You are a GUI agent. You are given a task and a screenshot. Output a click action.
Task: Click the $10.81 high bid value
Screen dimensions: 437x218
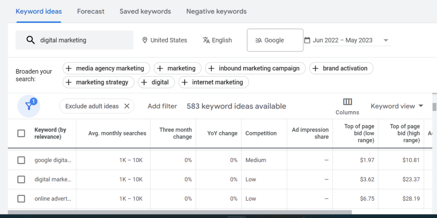(411, 160)
